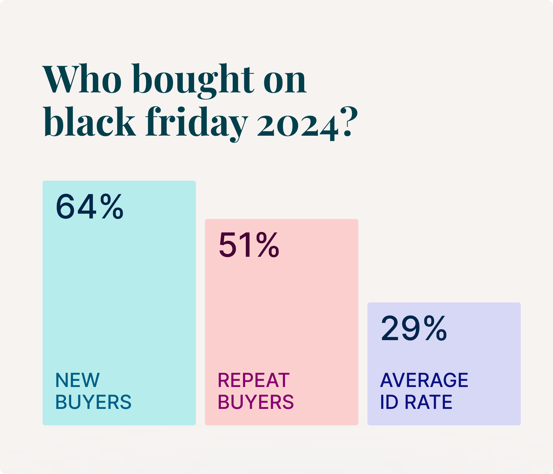Click the empty middle of the teal bar
Viewport: 553px width, 474px height.
[119, 292]
